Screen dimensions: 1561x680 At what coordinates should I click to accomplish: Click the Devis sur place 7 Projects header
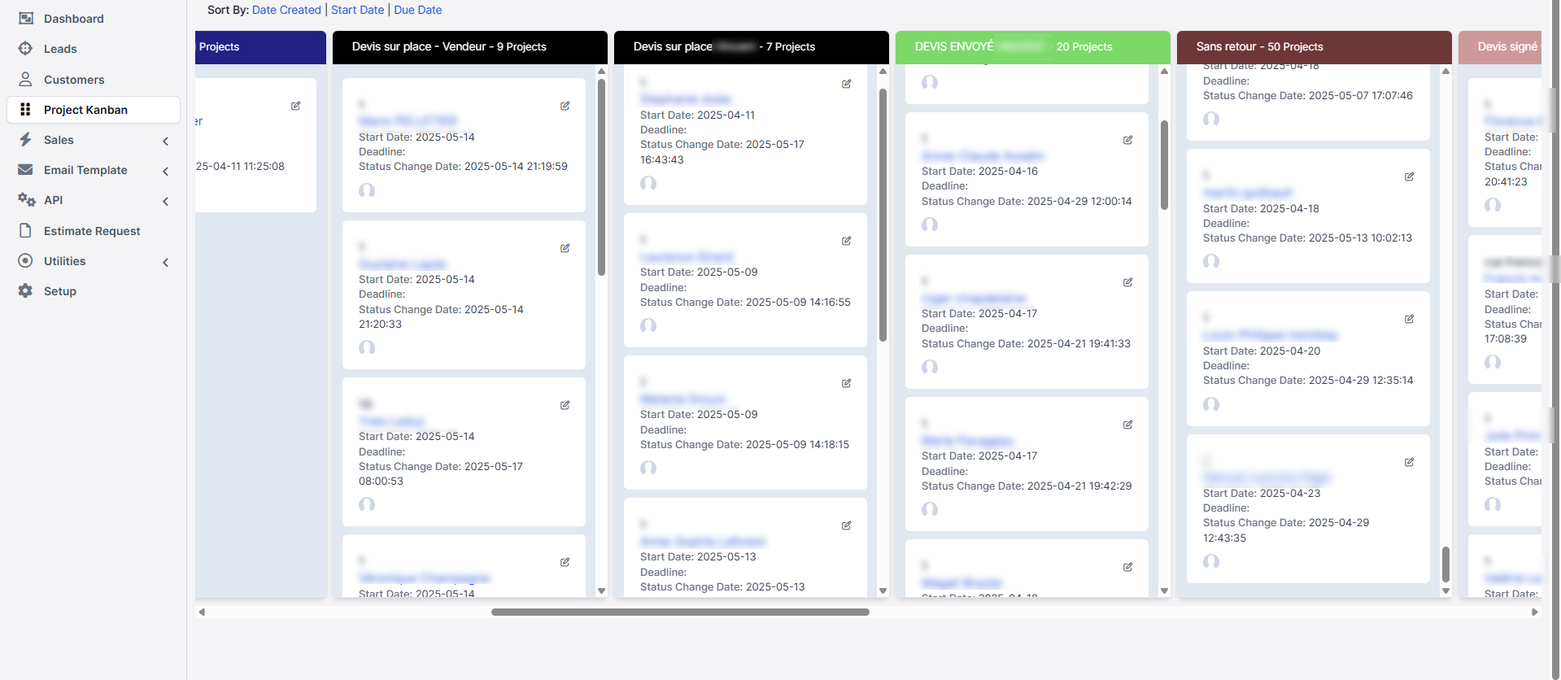pyautogui.click(x=752, y=47)
